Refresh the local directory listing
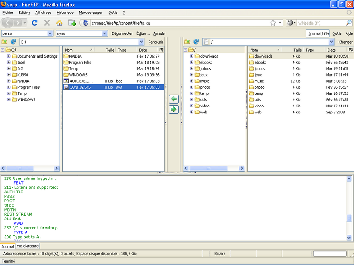354x265 pixels. (14, 42)
